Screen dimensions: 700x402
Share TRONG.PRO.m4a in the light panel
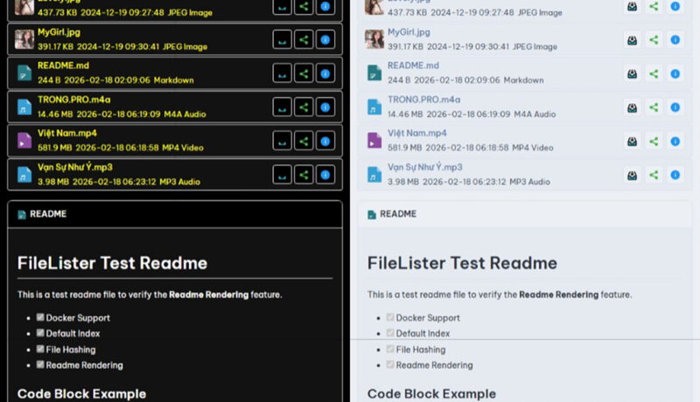tap(654, 107)
